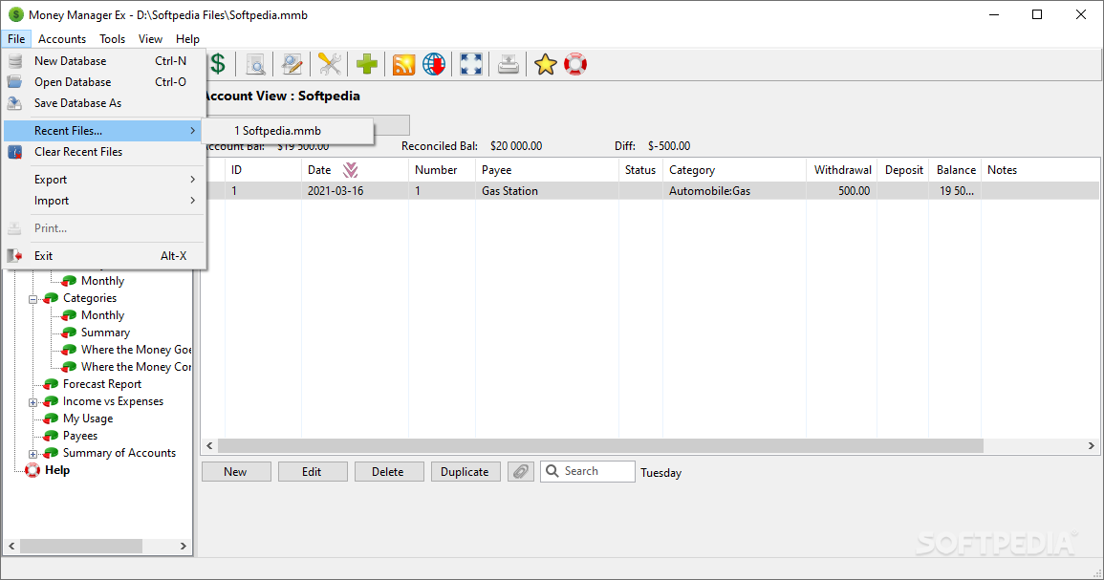Click the Open Database folder icon
Viewport: 1104px width, 580px height.
point(14,81)
